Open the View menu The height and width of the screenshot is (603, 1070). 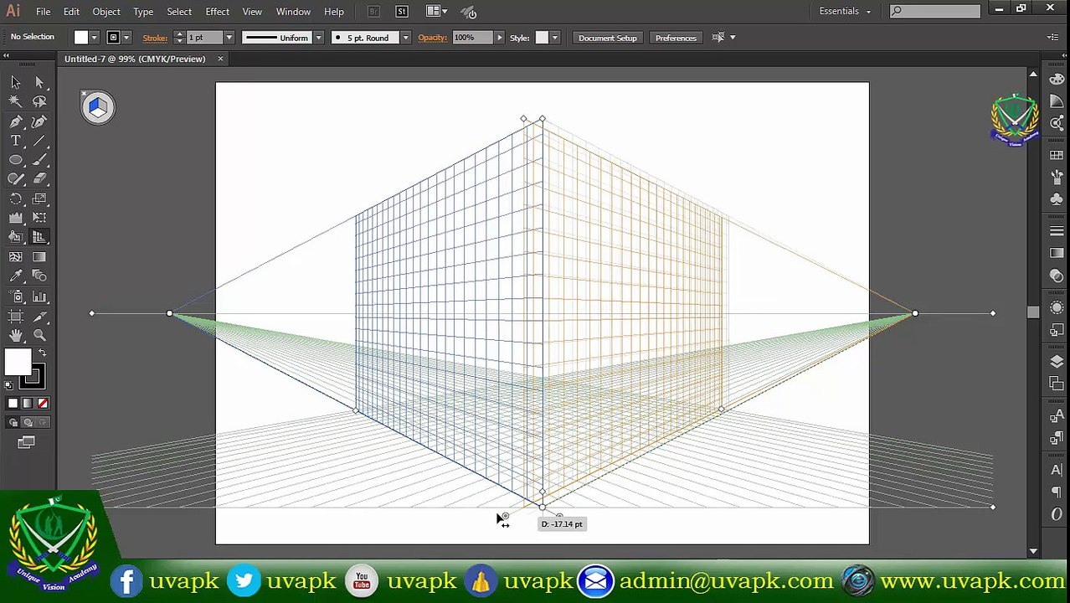tap(252, 12)
